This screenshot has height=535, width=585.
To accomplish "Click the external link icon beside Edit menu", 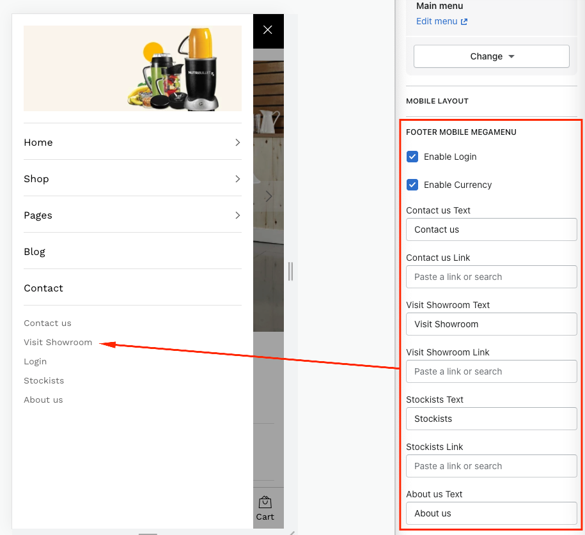I will (x=464, y=22).
